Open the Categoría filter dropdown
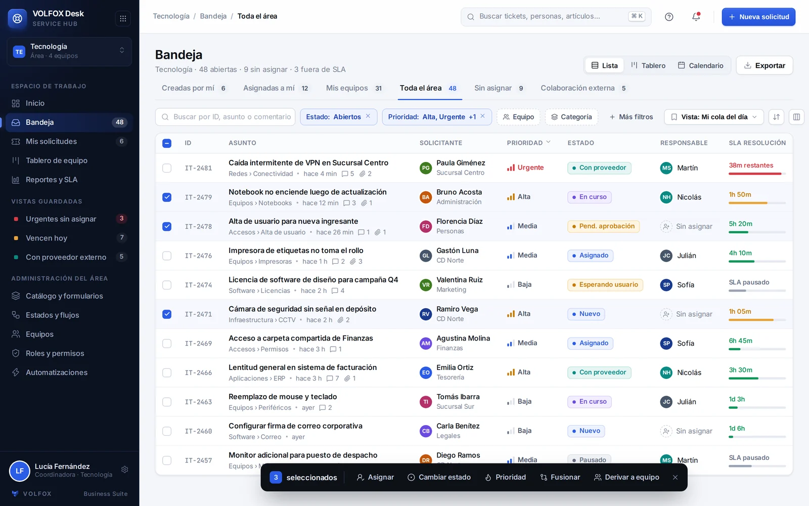The width and height of the screenshot is (809, 506). pos(571,117)
